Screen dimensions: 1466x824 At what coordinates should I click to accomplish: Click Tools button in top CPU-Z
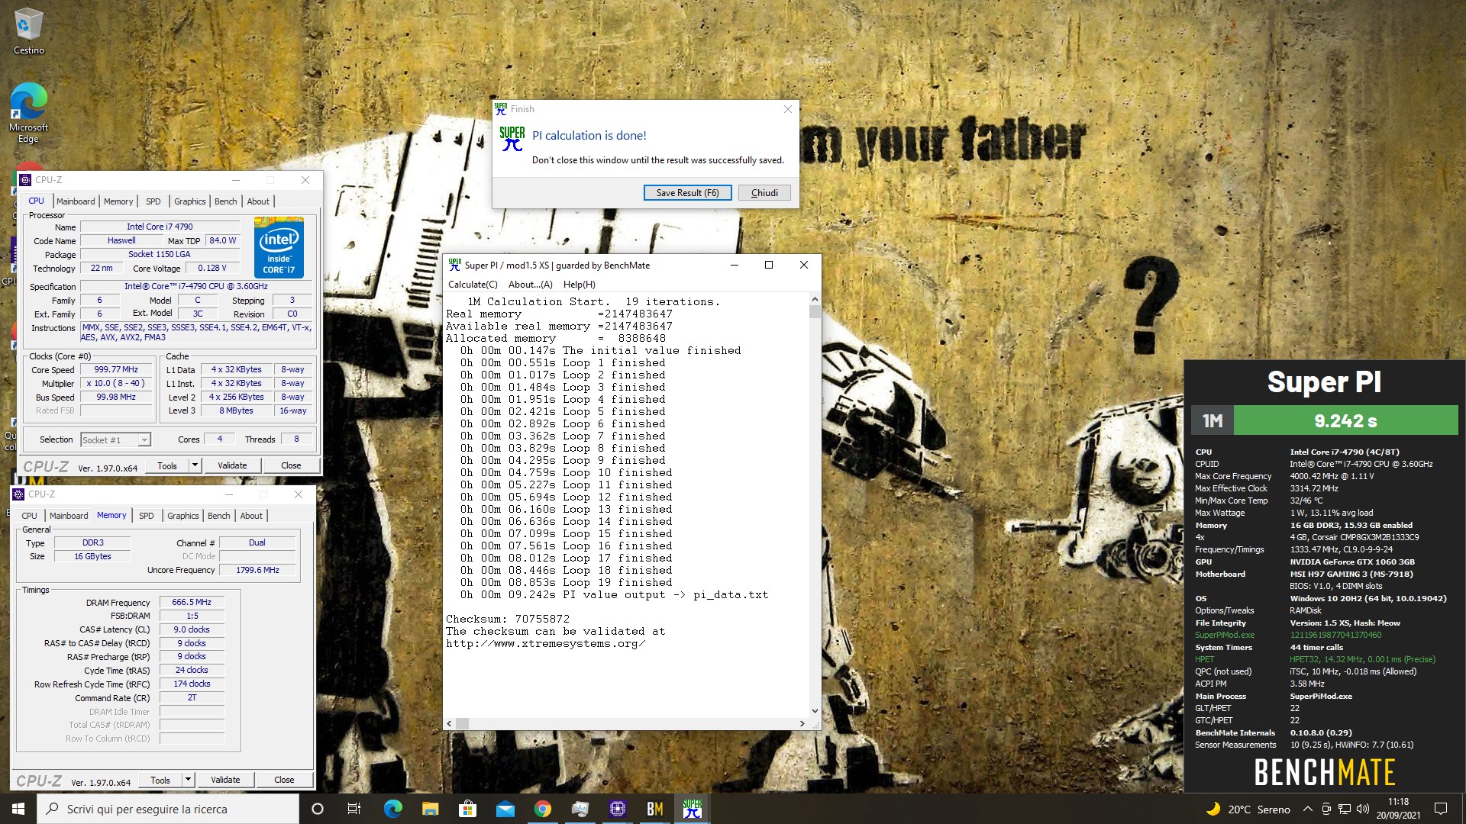(x=167, y=465)
